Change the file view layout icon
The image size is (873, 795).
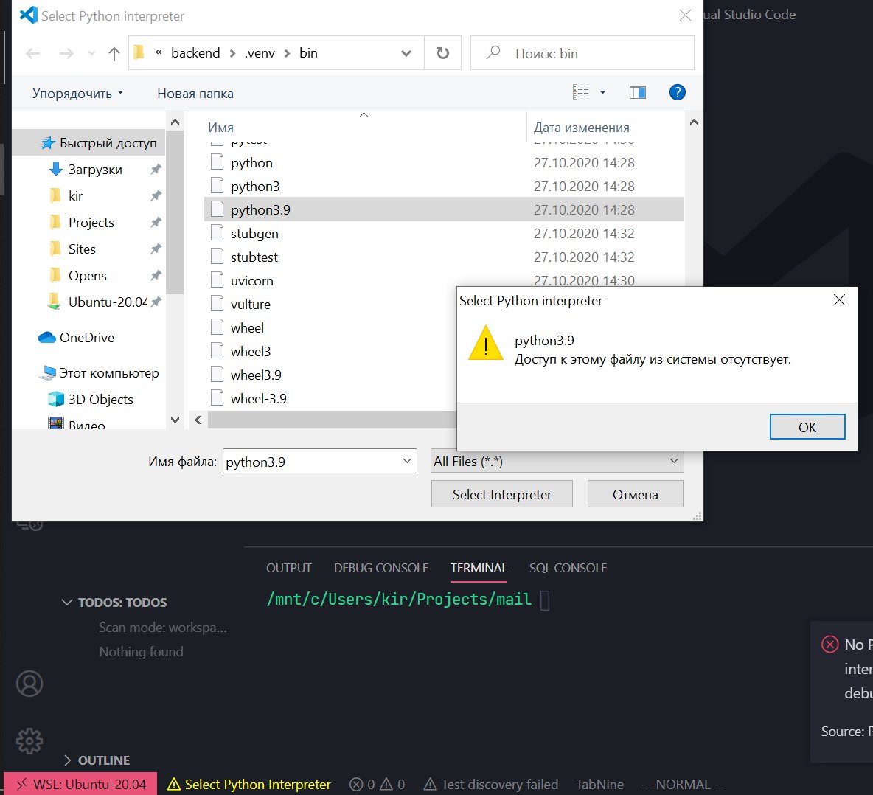coord(581,92)
